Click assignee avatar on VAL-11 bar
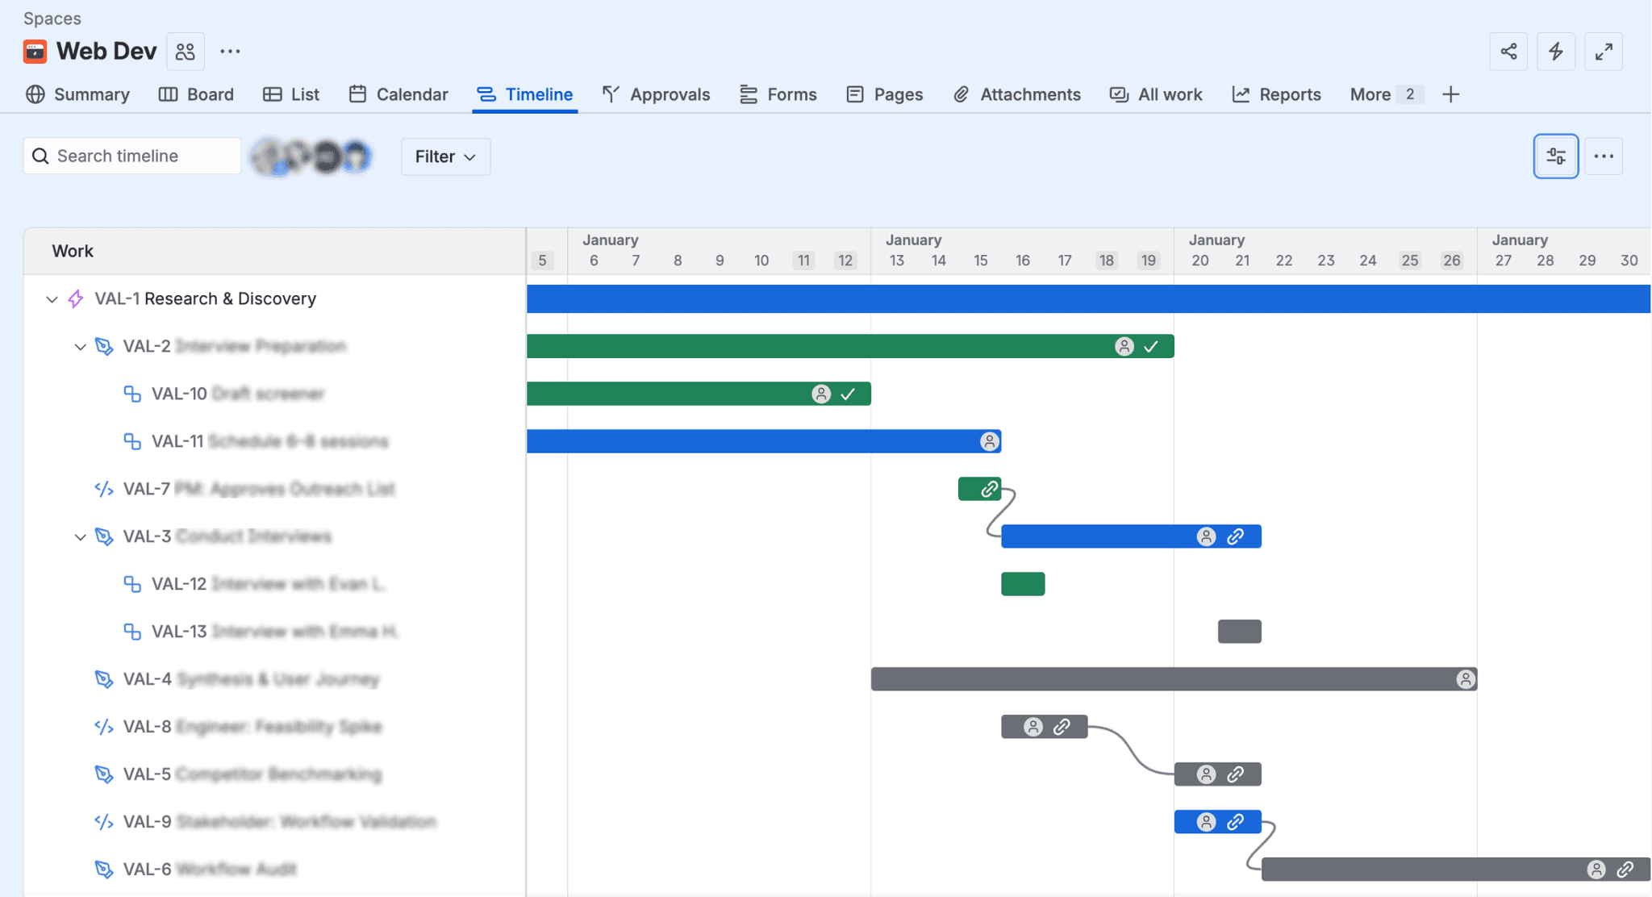The image size is (1652, 897). [x=989, y=441]
